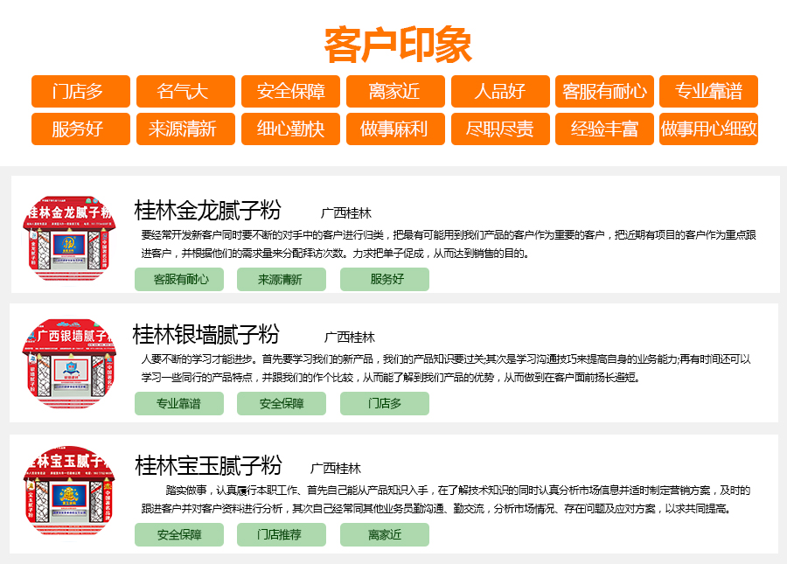Click 广西桂林 location beside 桂林银墙腻子粉

[350, 338]
